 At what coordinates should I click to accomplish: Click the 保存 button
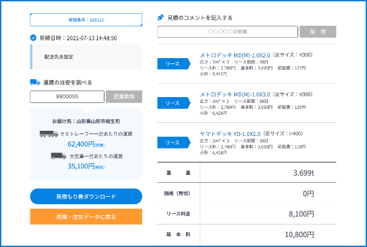(318, 32)
